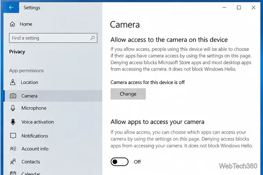Select Location in App permissions
The height and width of the screenshot is (175, 263).
[x=29, y=82]
